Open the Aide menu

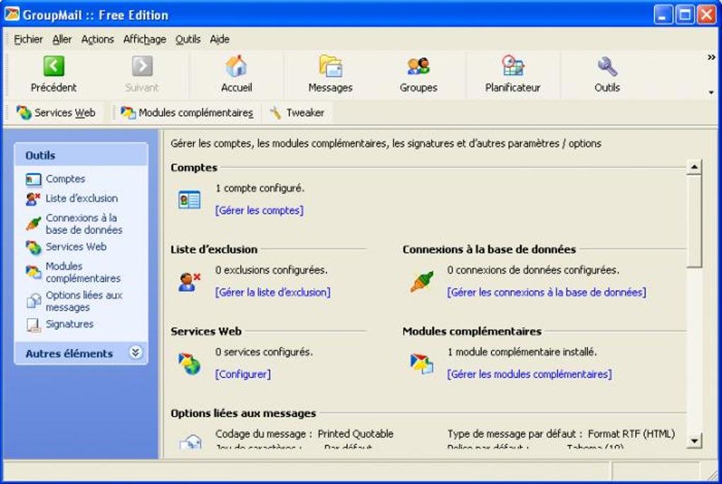point(219,40)
